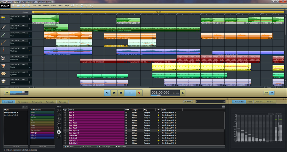This screenshot has height=152, width=287.
Task: Click the Bassdrum track drum kit icon
Action: tap(3, 59)
